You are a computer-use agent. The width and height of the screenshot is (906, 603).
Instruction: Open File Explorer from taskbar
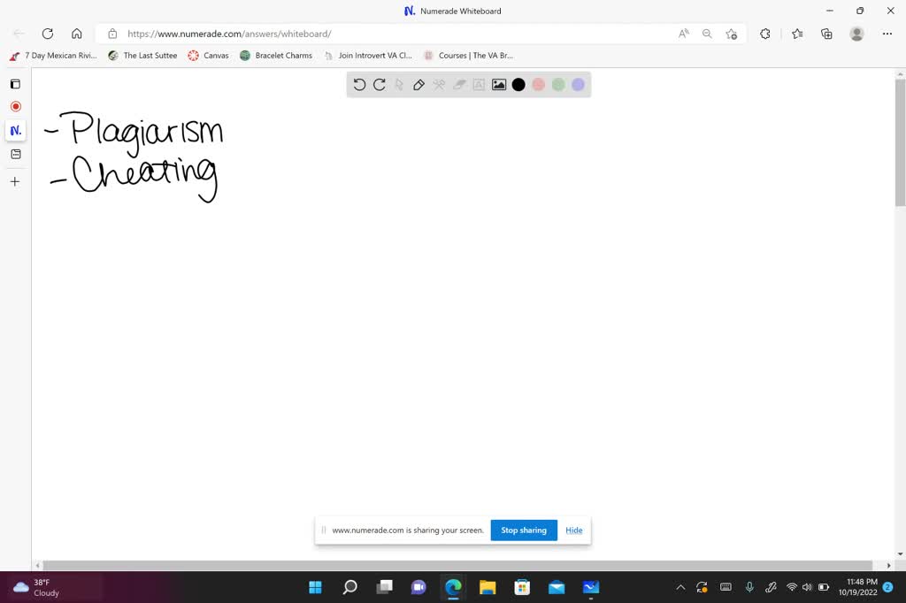(x=488, y=587)
